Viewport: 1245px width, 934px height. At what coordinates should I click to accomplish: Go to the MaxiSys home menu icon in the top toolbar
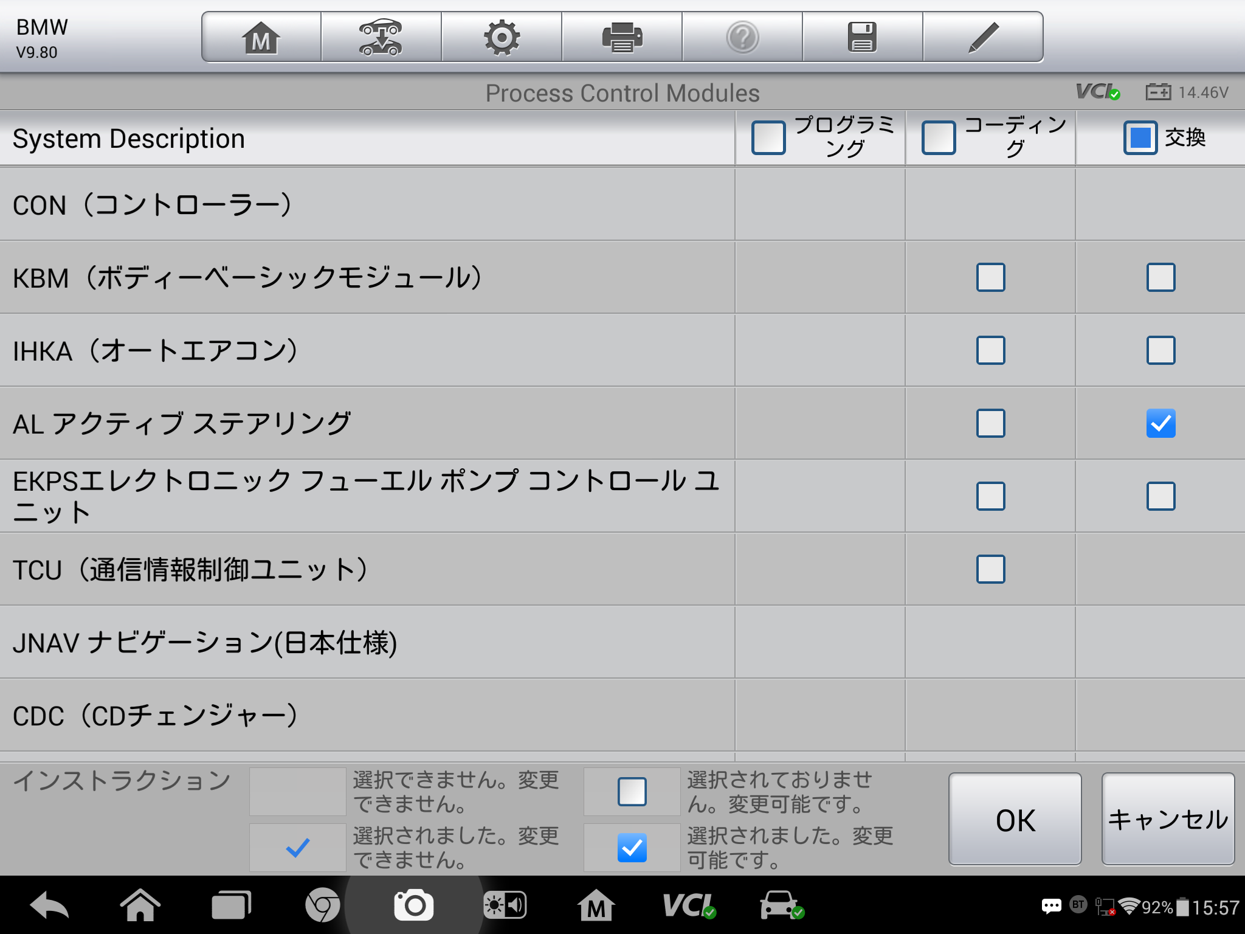pyautogui.click(x=261, y=38)
